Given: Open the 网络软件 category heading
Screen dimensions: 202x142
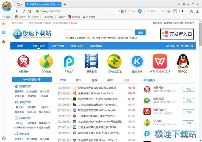Looking at the screenshot, I should point(25,86).
